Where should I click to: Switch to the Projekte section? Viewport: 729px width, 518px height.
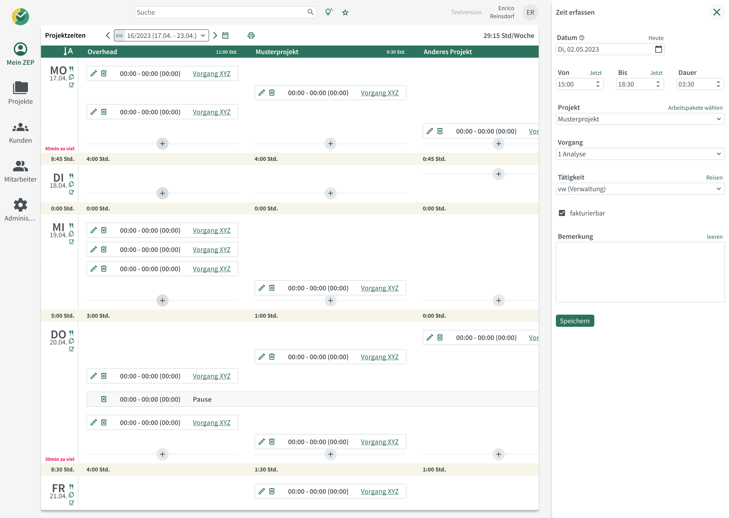(20, 93)
